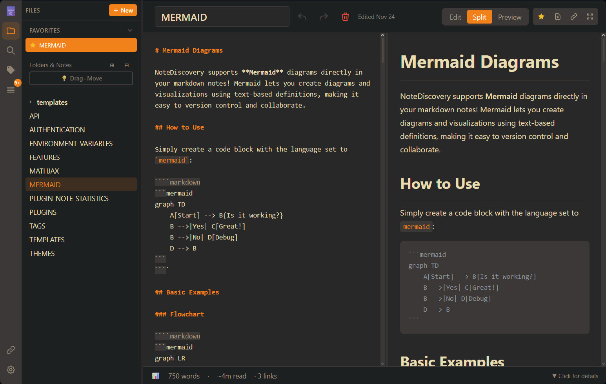Copy the note link using the chain icon
The width and height of the screenshot is (606, 384).
(x=573, y=16)
